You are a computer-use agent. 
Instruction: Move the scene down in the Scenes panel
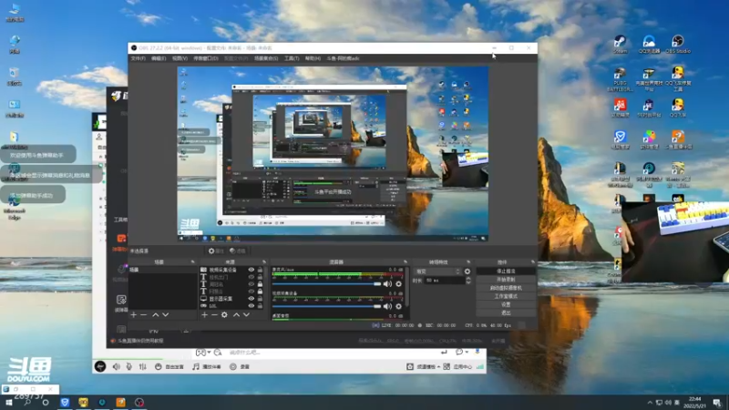(x=166, y=314)
